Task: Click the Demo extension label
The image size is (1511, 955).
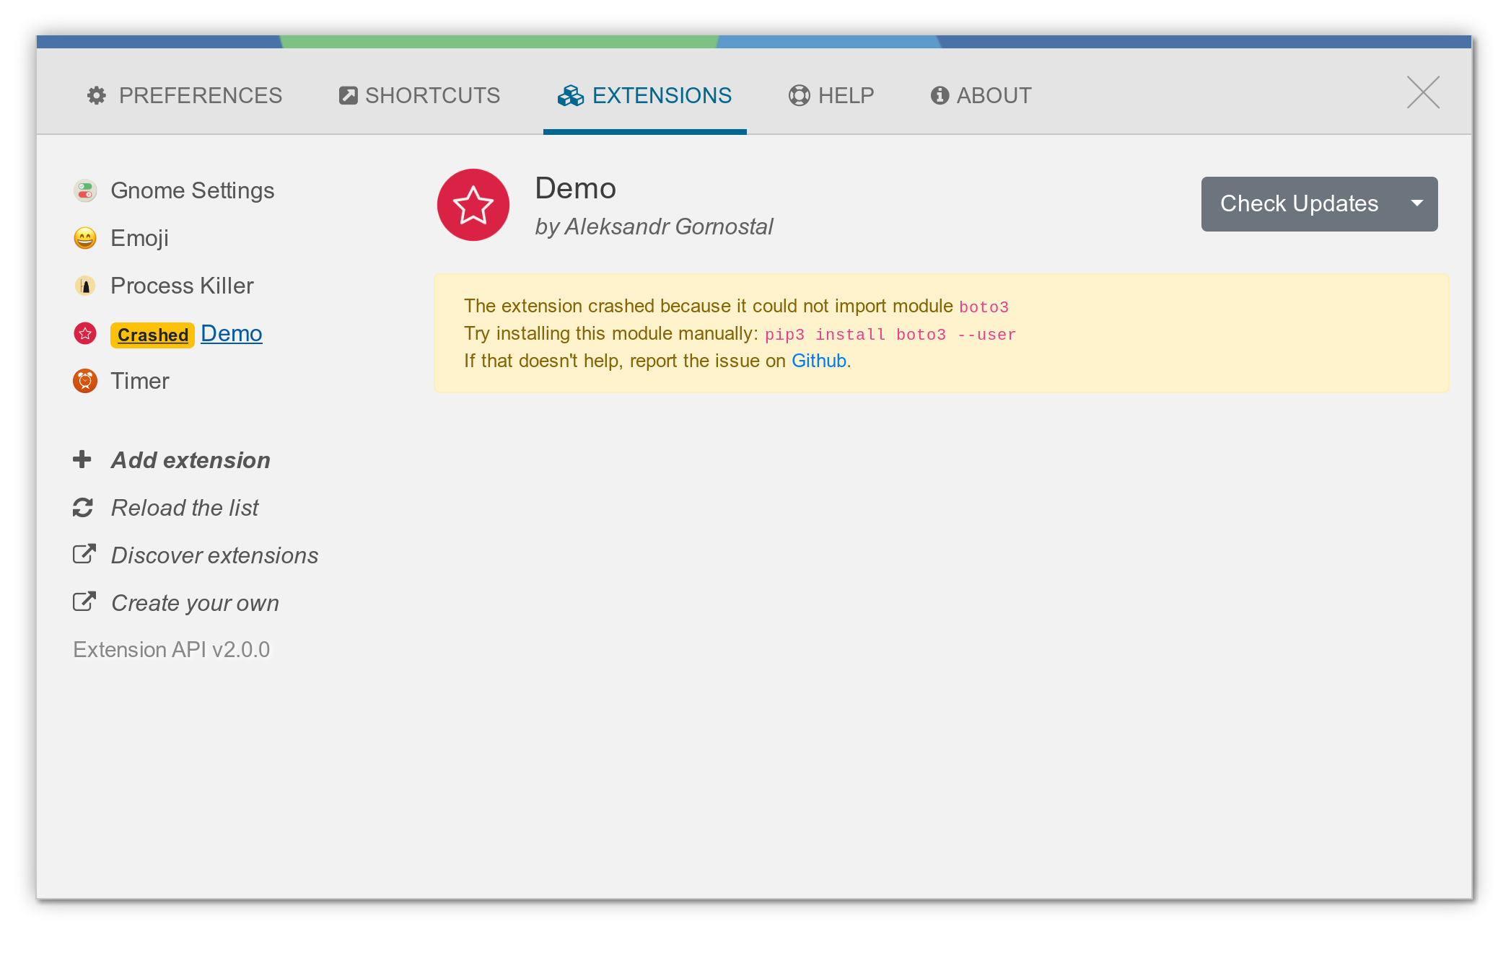Action: [x=231, y=333]
